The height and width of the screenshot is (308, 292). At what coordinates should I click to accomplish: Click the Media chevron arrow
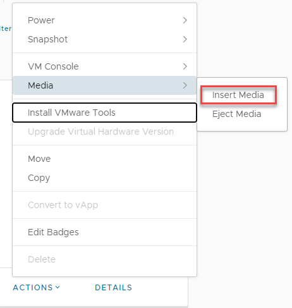185,85
